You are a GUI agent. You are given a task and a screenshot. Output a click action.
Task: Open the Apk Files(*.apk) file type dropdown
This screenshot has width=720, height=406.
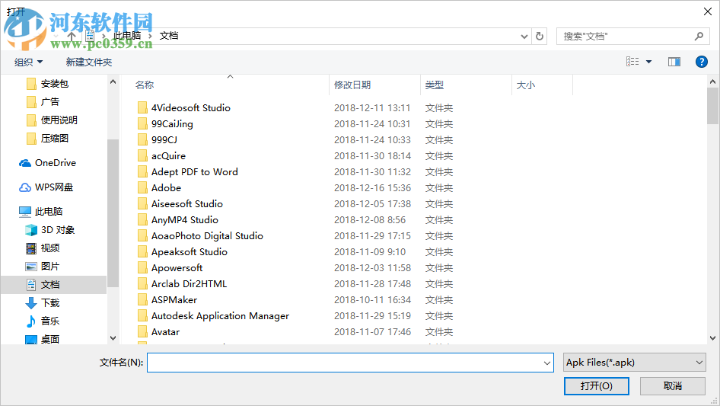point(634,363)
